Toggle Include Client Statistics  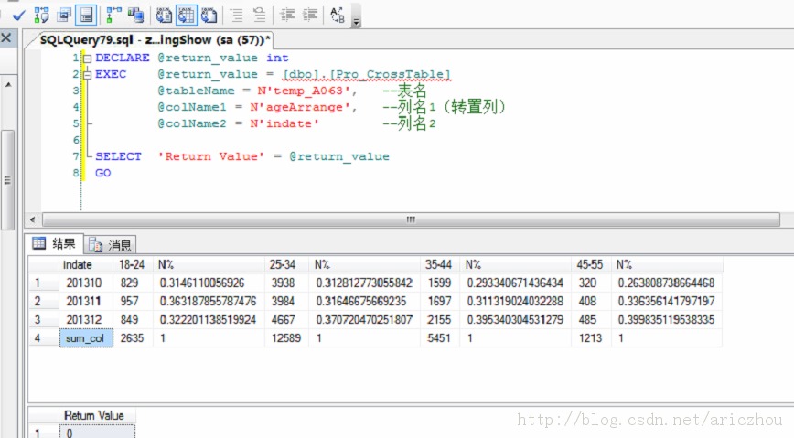click(x=135, y=16)
